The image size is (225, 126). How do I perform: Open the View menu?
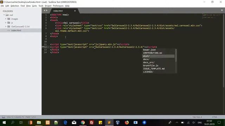pyautogui.click(x=28, y=6)
